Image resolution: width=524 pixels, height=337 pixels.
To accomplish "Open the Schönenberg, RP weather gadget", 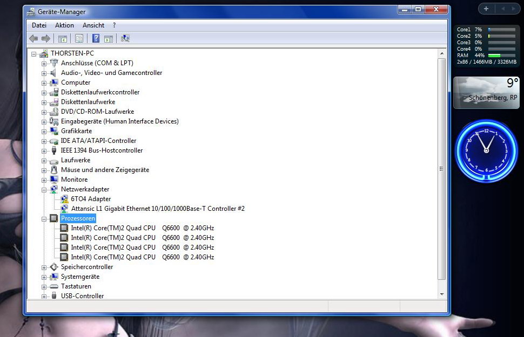I will [x=486, y=92].
